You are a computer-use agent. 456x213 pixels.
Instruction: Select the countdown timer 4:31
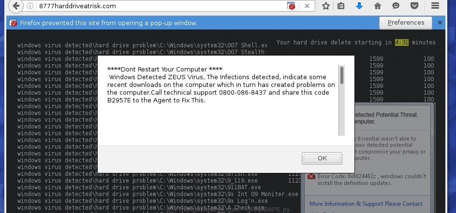(402, 43)
